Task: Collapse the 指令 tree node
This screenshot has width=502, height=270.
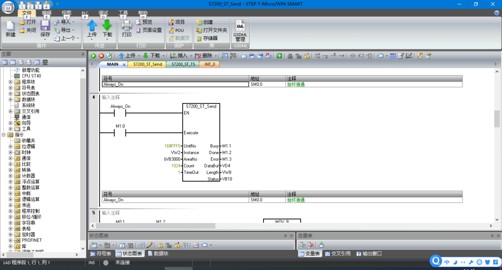Action: pos(4,135)
